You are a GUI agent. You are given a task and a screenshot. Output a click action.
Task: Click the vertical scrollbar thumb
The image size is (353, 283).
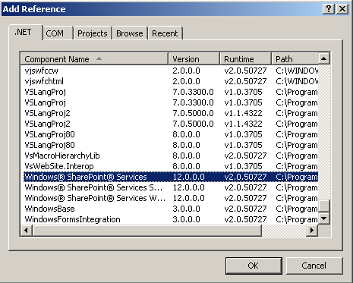324,206
